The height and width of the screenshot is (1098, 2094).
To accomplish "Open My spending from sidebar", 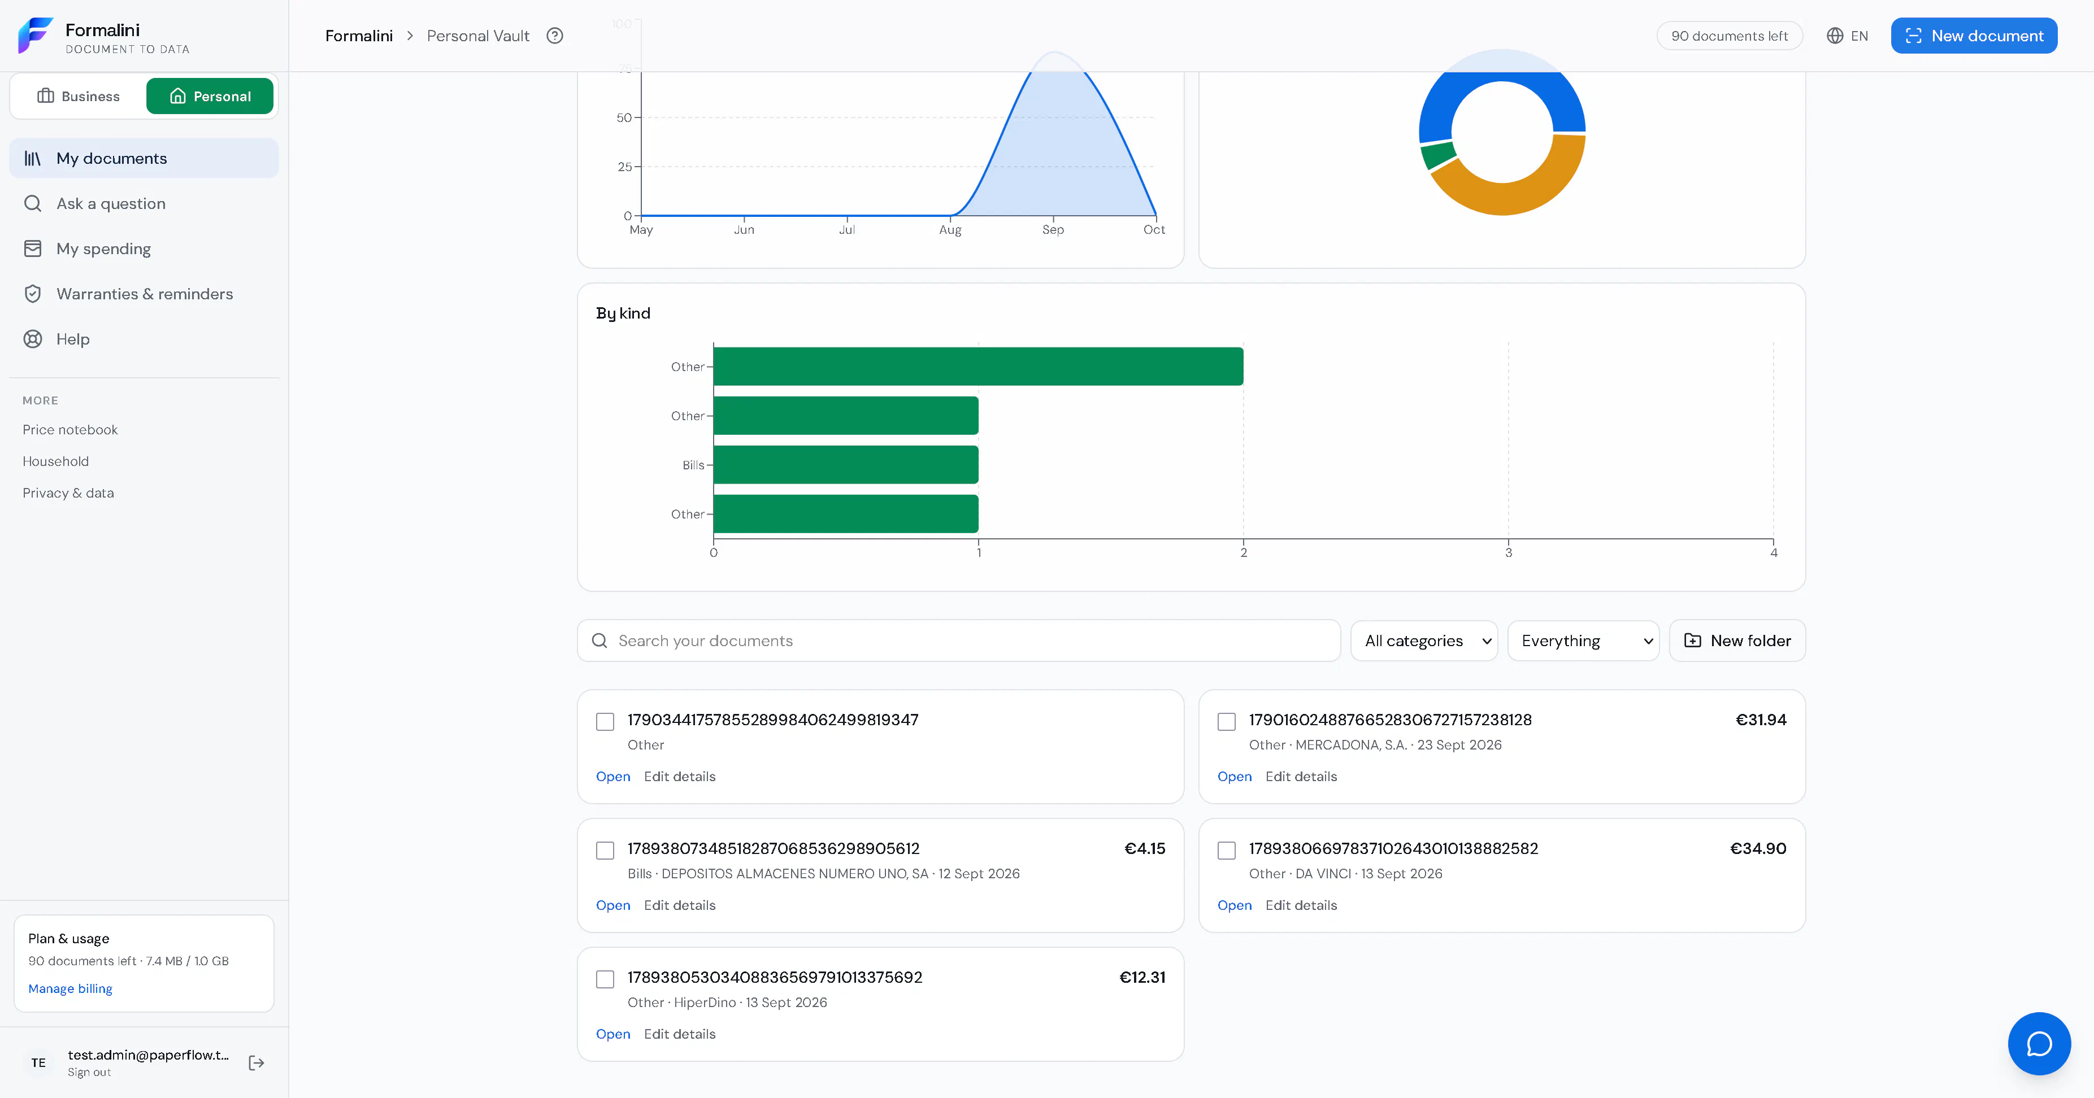I will pyautogui.click(x=144, y=249).
